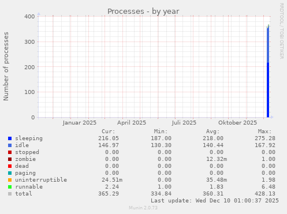Click the 'Avg:' column header
Image resolution: width=287 pixels, height=214 pixels.
[213, 132]
